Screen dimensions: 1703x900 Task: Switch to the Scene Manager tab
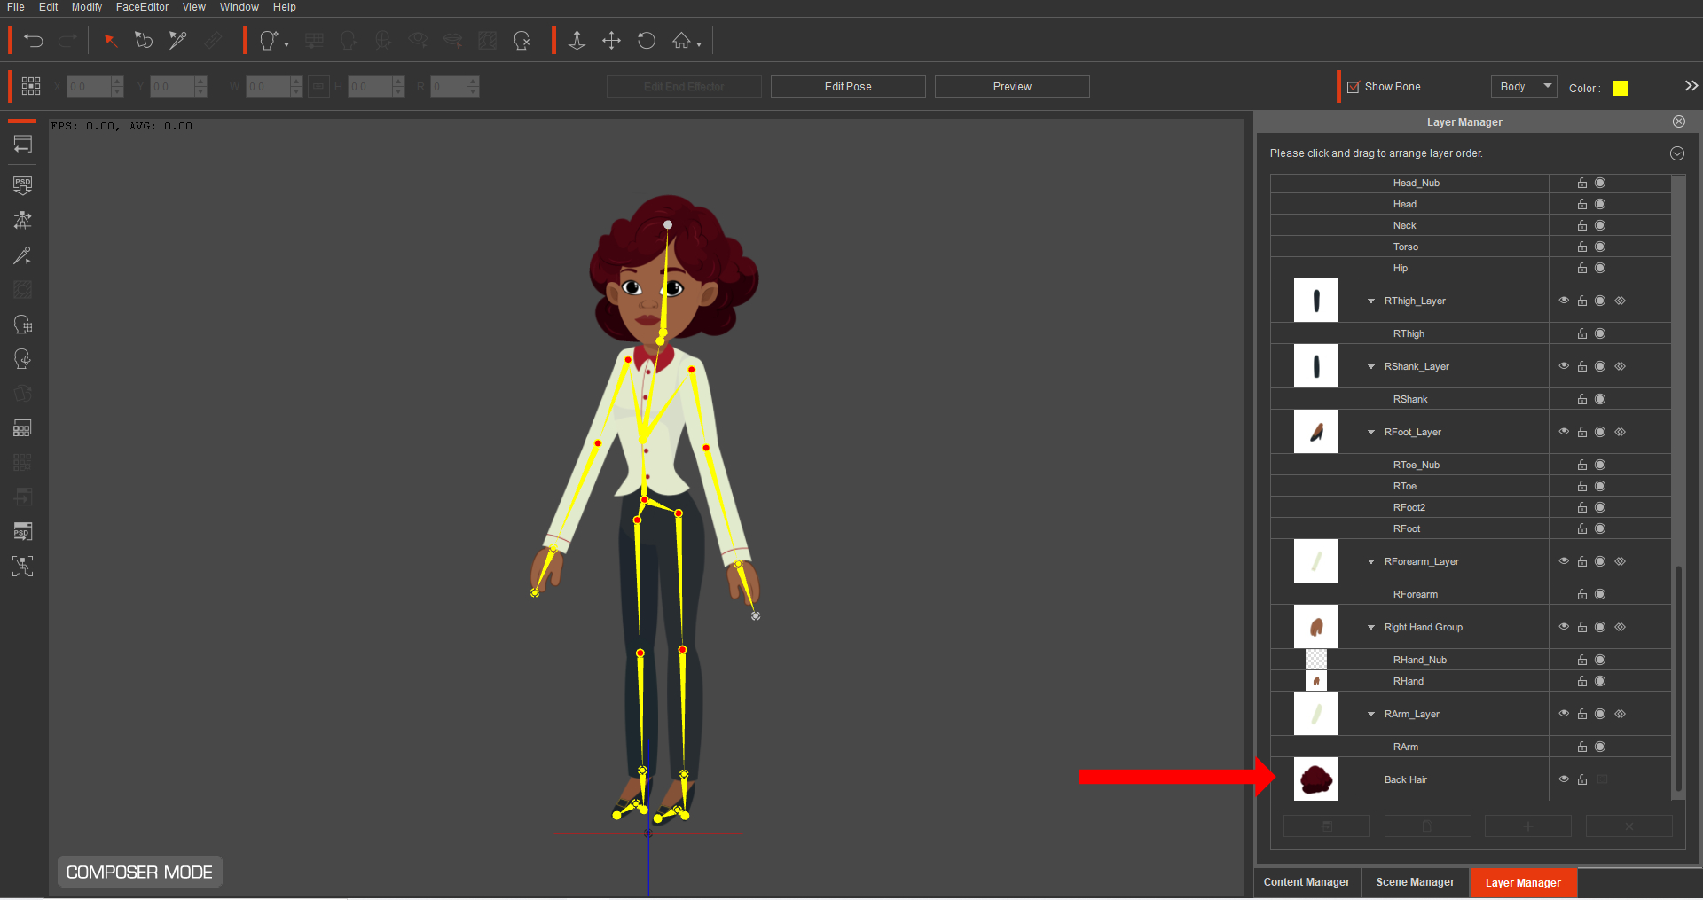pyautogui.click(x=1415, y=882)
